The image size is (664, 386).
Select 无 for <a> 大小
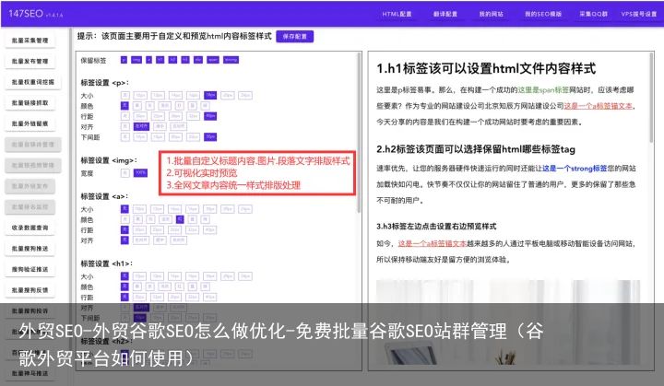pos(125,209)
